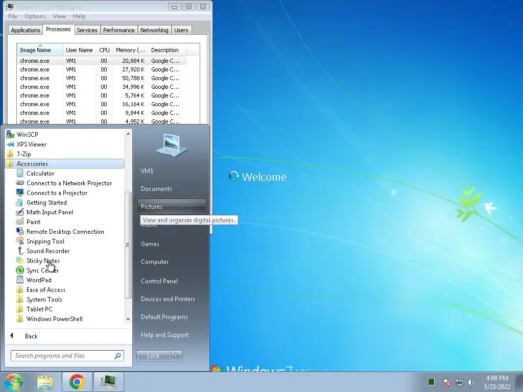Open Task Manager View menu
Screen dimensions: 523x392
pos(59,16)
